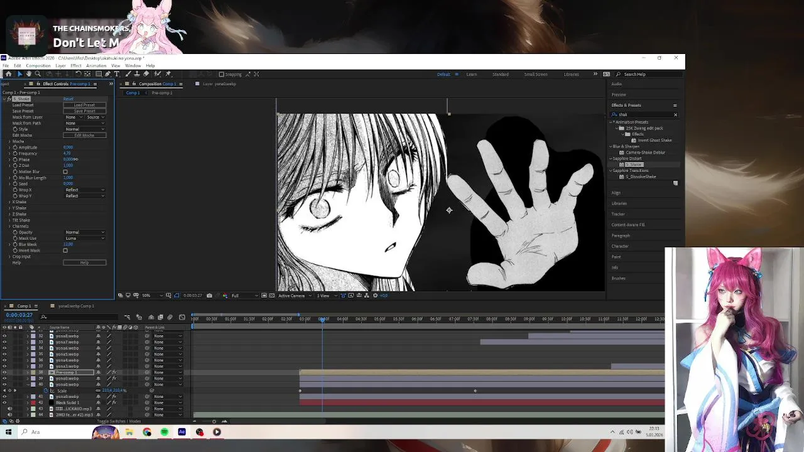Open the viewer magnification 50% dropdown
The image size is (804, 452).
[153, 296]
